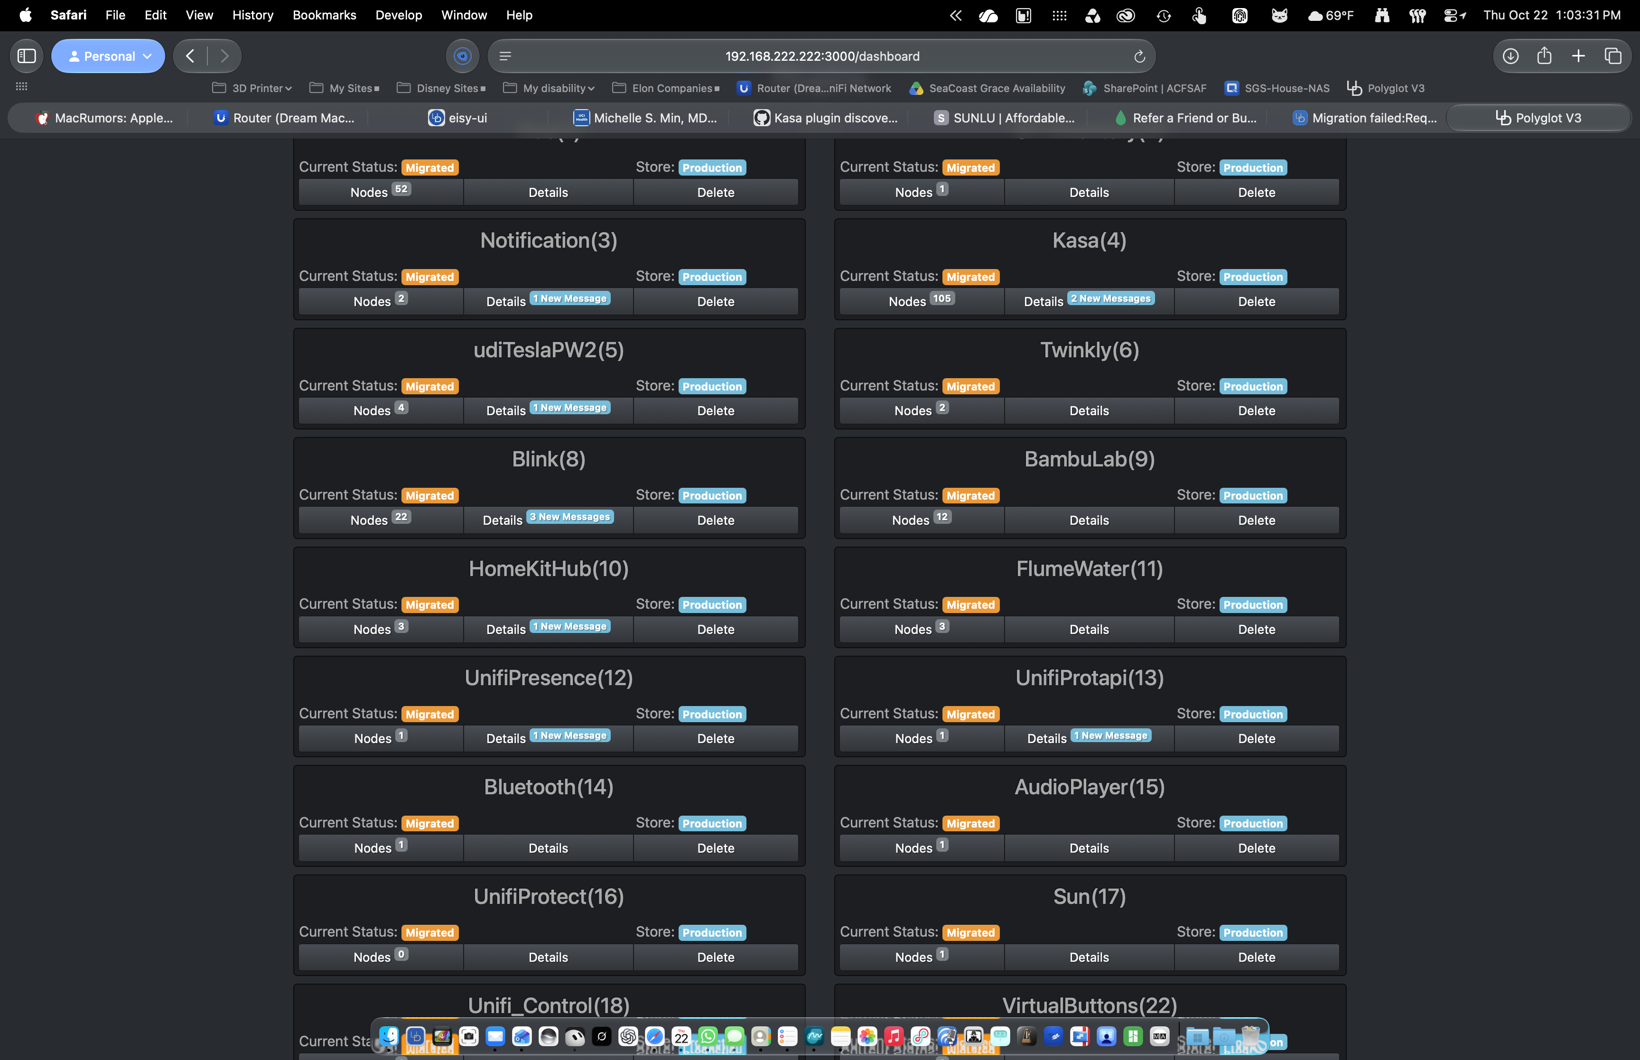This screenshot has height=1060, width=1640.
Task: Delete the Blink(8) node server
Action: pos(716,521)
